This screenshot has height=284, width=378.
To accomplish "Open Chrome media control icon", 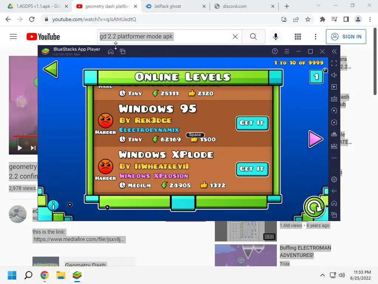I will pos(334,19).
